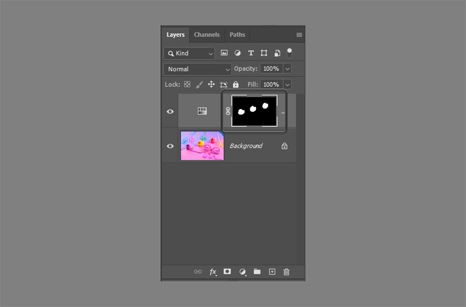Viewport: 466px width, 307px height.
Task: Click the filter for type layers icon
Action: click(x=251, y=53)
